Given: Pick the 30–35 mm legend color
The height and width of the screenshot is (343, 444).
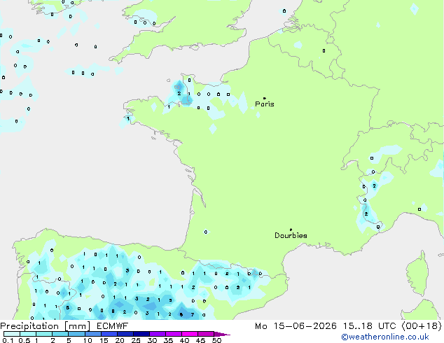Looking at the screenshot, I should [157, 334].
